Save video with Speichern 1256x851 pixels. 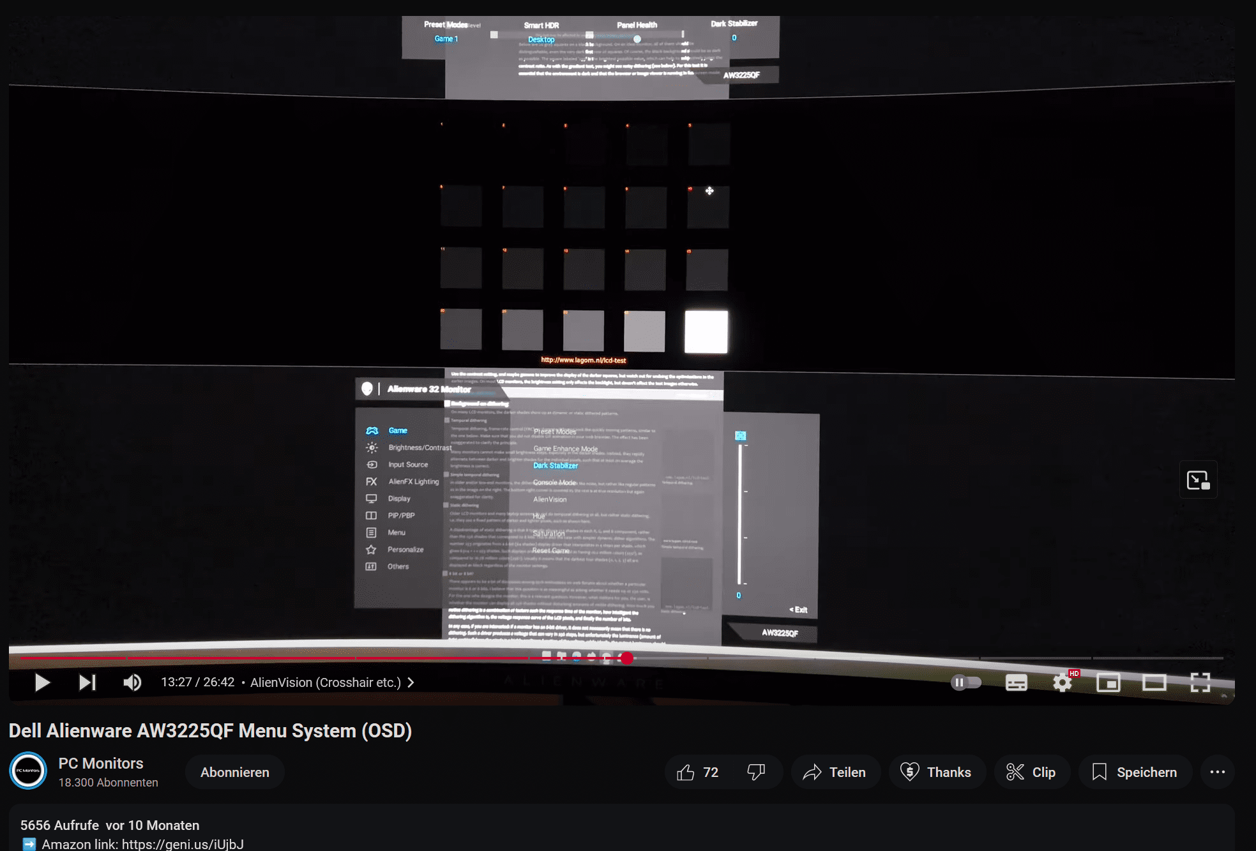pos(1135,772)
